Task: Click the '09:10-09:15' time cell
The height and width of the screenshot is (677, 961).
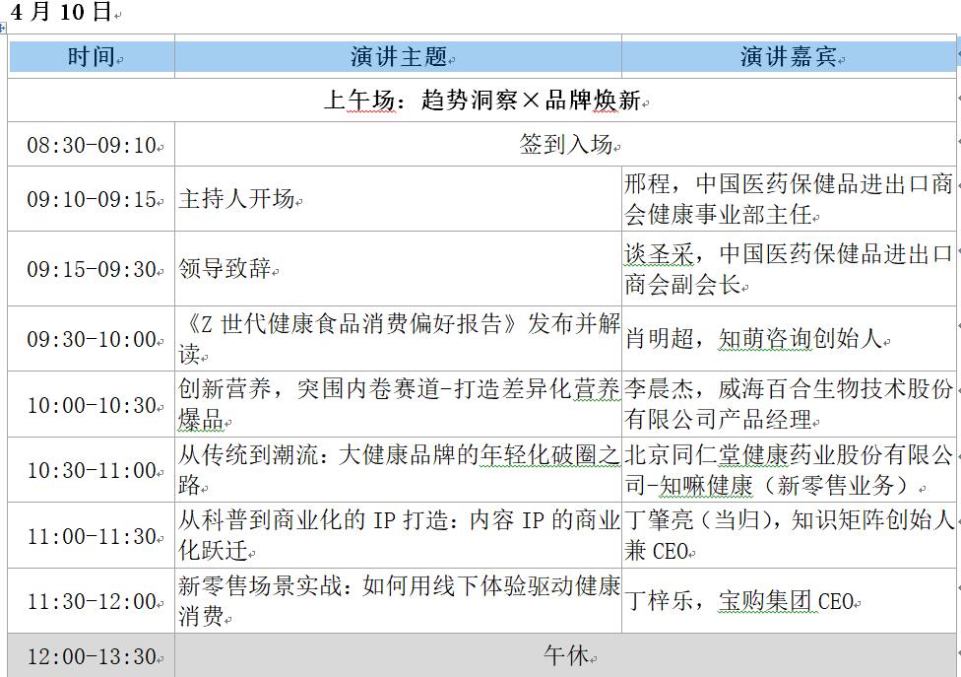Action: [92, 199]
